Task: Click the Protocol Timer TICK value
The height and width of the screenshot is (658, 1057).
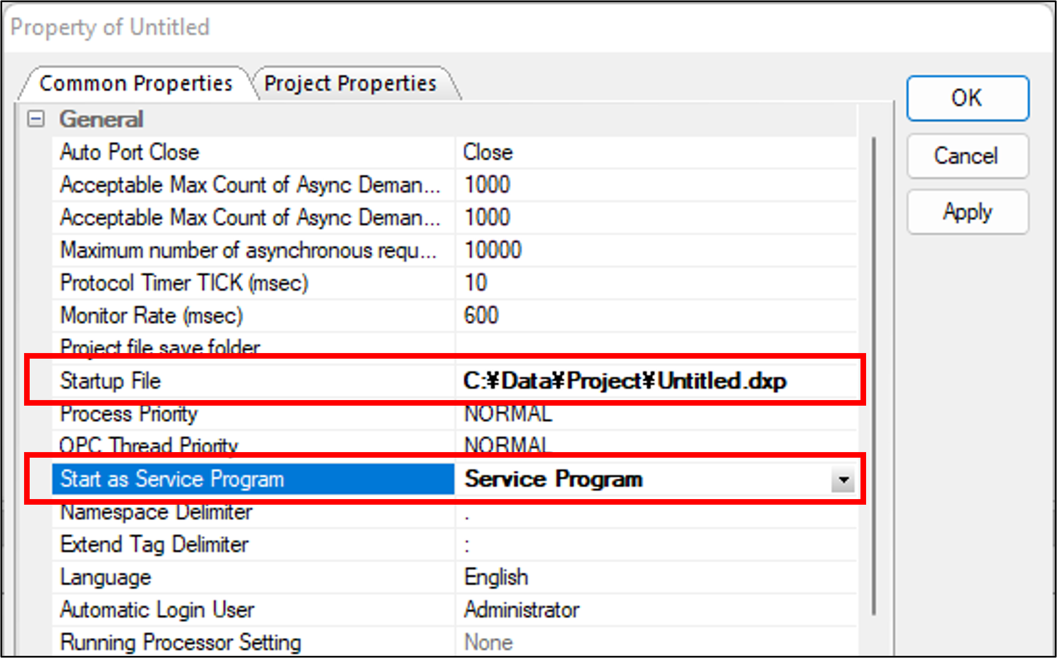Action: (655, 283)
